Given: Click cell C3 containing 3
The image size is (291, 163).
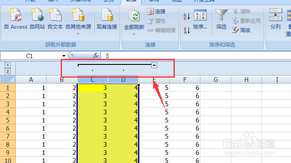Looking at the screenshot, I should (93, 104).
